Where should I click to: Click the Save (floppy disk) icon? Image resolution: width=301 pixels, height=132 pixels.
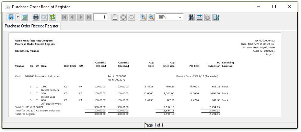11,17
